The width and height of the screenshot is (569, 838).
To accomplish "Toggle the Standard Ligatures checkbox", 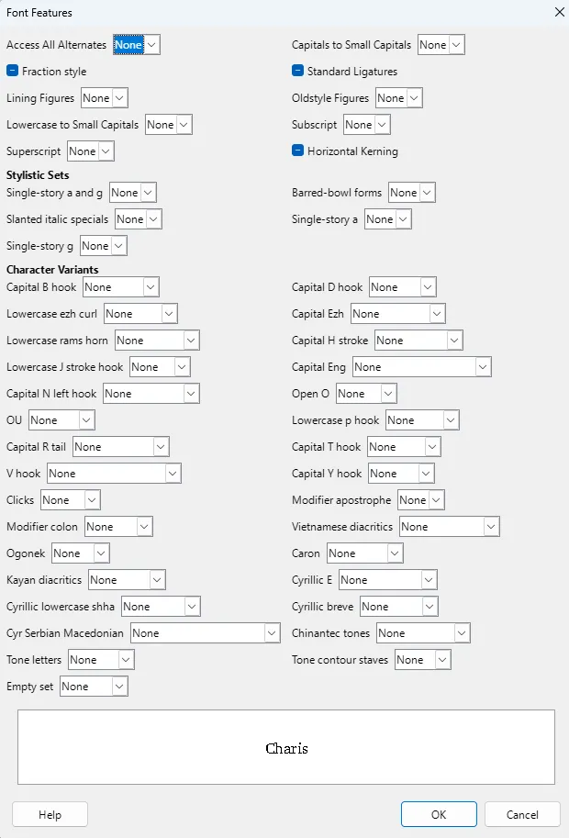I will [x=298, y=71].
